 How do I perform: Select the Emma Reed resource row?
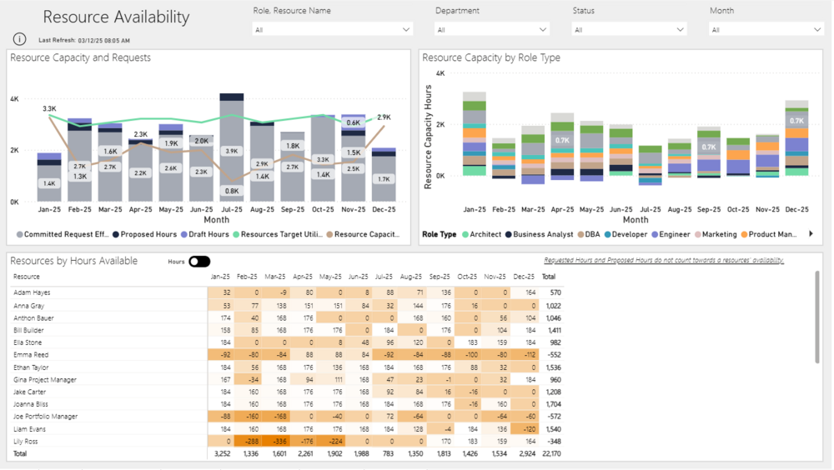pos(30,355)
